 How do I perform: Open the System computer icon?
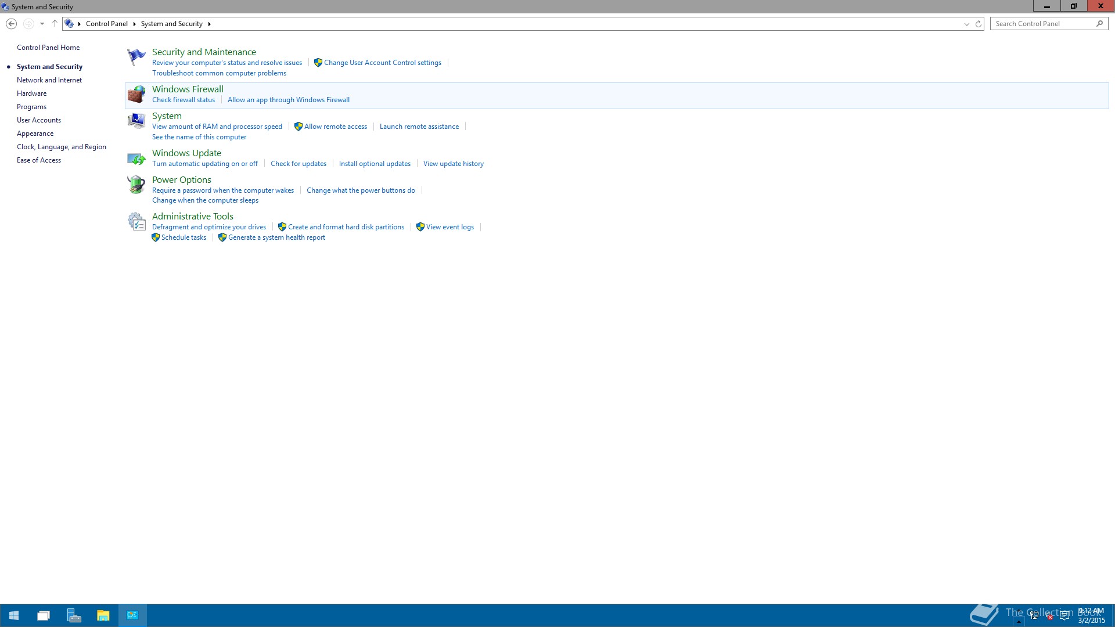(x=136, y=121)
